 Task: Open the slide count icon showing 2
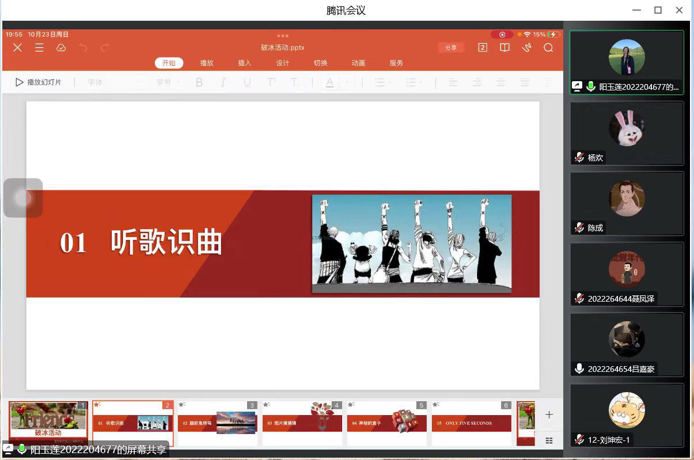tap(483, 48)
